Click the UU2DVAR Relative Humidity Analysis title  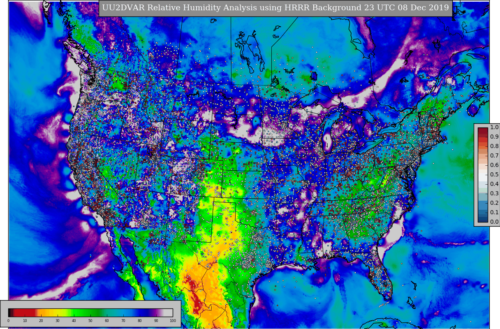pos(275,8)
